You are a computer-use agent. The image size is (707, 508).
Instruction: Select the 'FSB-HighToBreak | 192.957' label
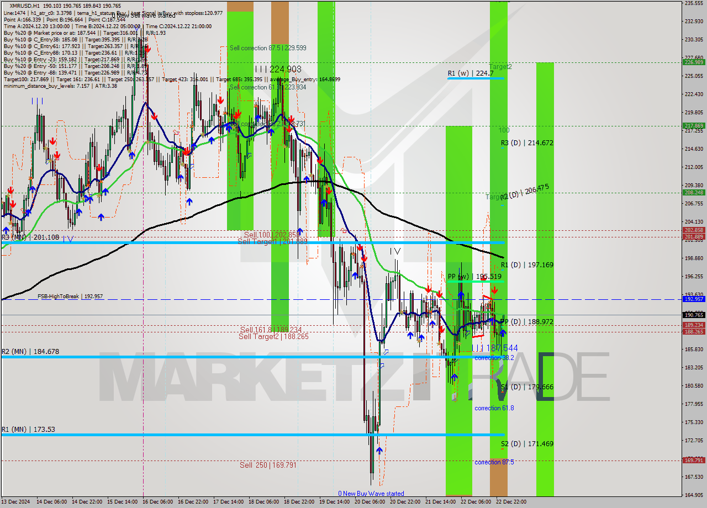tap(70, 297)
